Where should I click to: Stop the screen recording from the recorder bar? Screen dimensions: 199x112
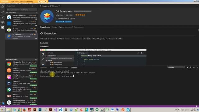click(46, 2)
